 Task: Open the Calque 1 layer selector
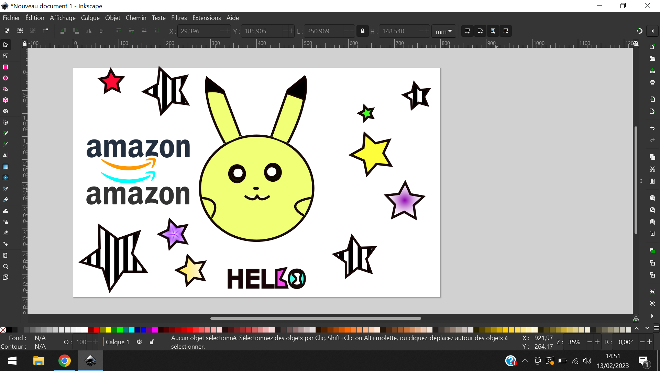click(118, 342)
